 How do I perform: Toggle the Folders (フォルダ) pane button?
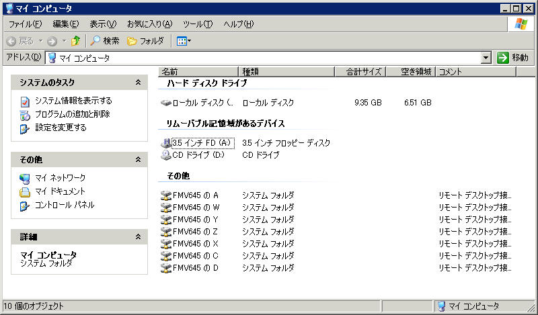(145, 41)
